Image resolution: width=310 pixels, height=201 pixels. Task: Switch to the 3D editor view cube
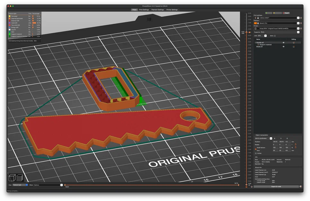(12, 178)
